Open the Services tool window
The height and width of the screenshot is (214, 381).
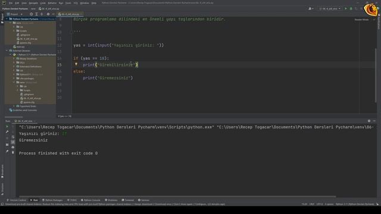coord(143,200)
